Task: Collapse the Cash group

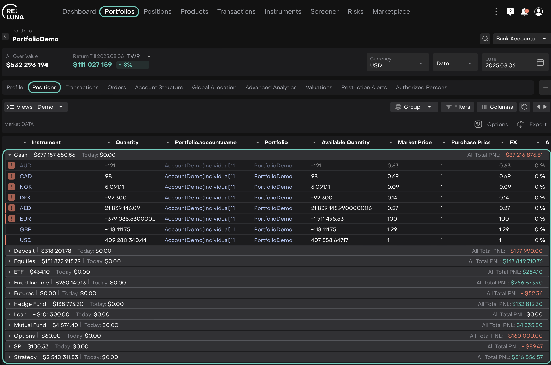Action: click(x=10, y=155)
